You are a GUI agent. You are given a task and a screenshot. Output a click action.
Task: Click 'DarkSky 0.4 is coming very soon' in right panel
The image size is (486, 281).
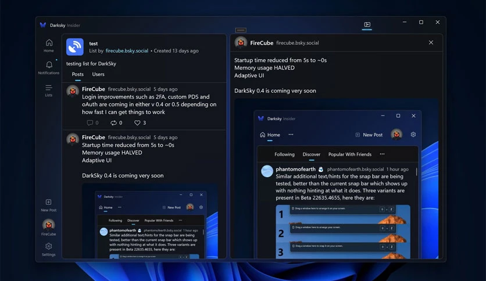275,91
